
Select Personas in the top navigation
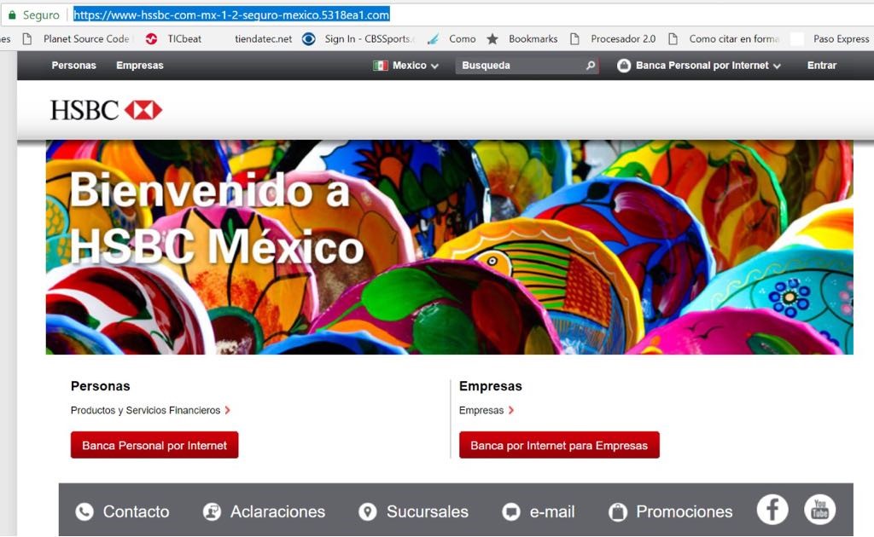pyautogui.click(x=73, y=65)
